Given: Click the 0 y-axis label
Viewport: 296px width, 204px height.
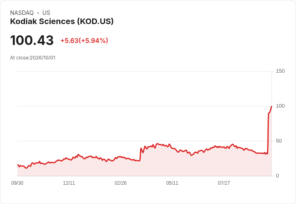Looking at the screenshot, I should click(x=277, y=176).
